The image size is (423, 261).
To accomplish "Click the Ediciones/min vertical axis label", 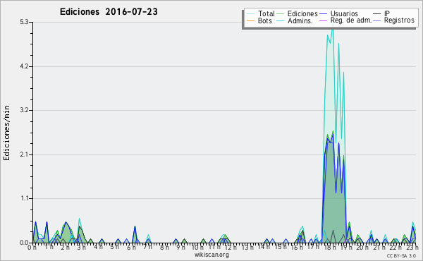I will pyautogui.click(x=6, y=133).
